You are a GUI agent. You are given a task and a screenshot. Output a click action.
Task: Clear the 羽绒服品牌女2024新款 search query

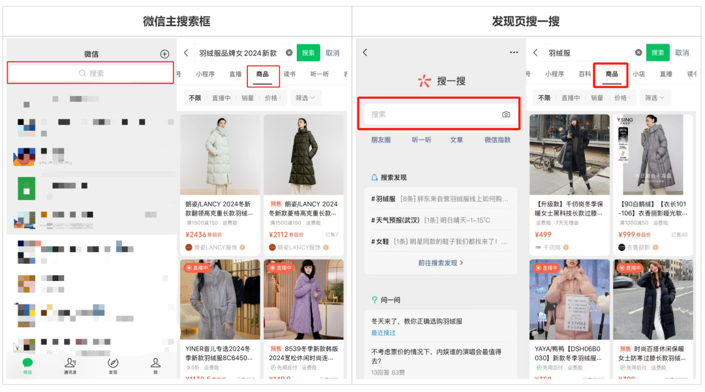(289, 53)
